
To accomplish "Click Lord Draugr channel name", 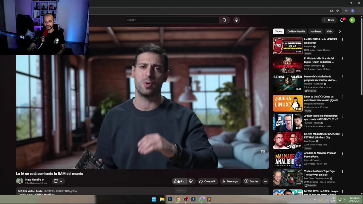I will tap(309, 141).
